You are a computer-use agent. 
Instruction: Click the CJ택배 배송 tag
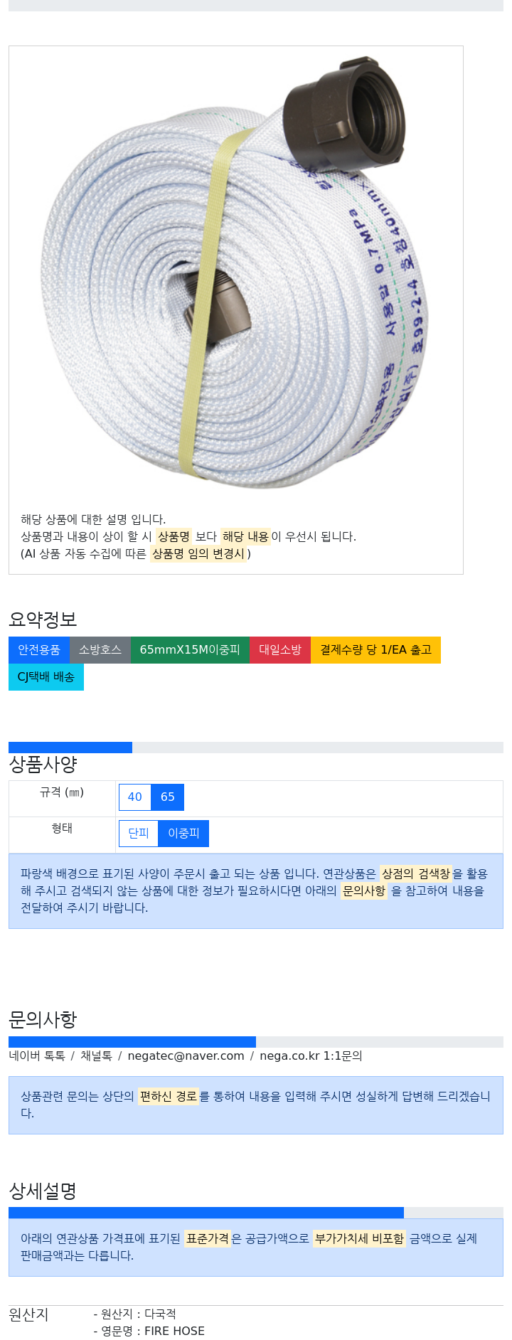pyautogui.click(x=46, y=677)
